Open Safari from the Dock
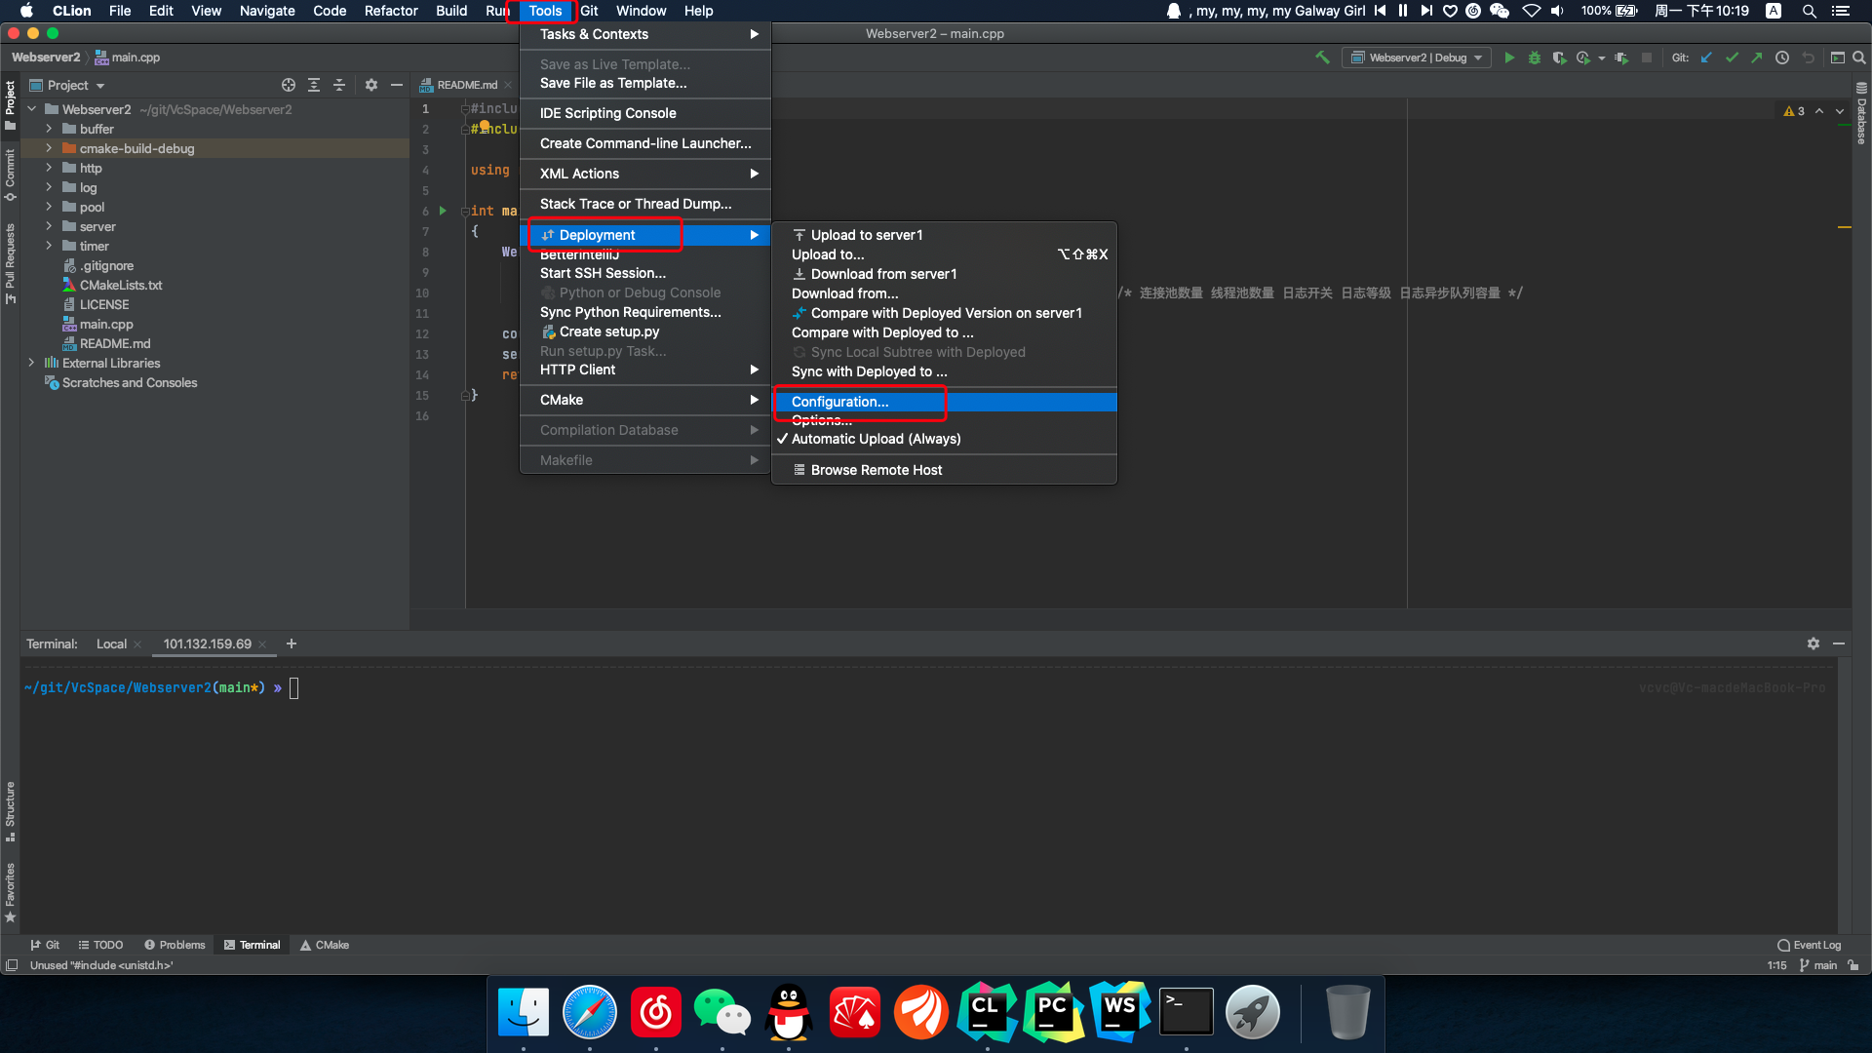The width and height of the screenshot is (1872, 1053). point(590,1012)
